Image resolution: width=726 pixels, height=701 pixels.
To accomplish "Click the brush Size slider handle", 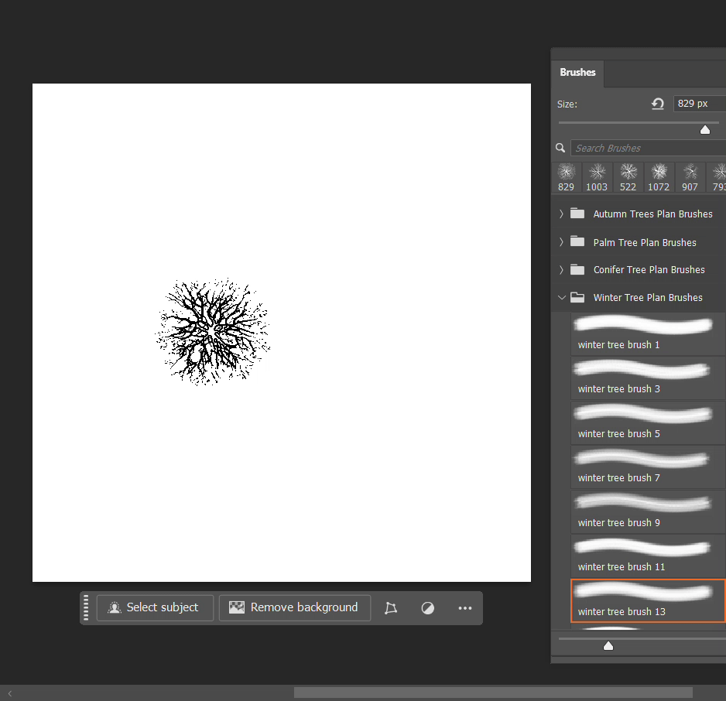I will tap(704, 130).
